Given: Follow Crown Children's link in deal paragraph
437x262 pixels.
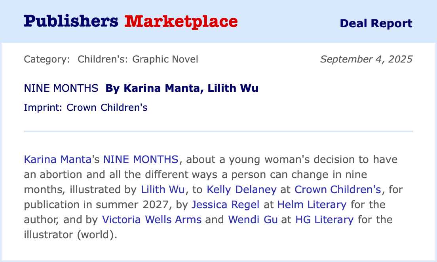Looking at the screenshot, I should point(337,190).
